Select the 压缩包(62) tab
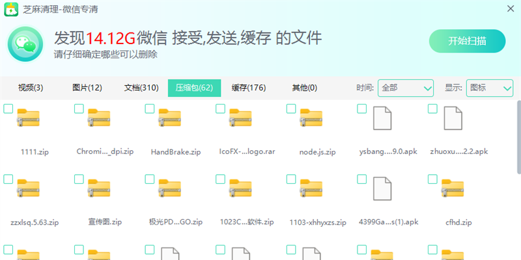Viewport: 521px width, 260px height. click(194, 88)
